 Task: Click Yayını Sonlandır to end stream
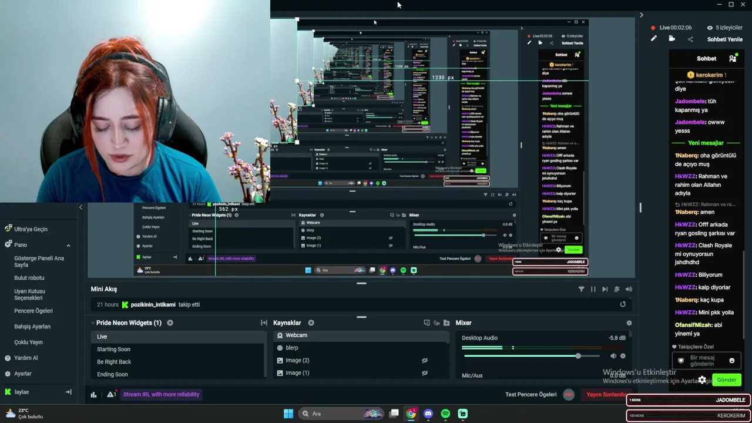(606, 395)
